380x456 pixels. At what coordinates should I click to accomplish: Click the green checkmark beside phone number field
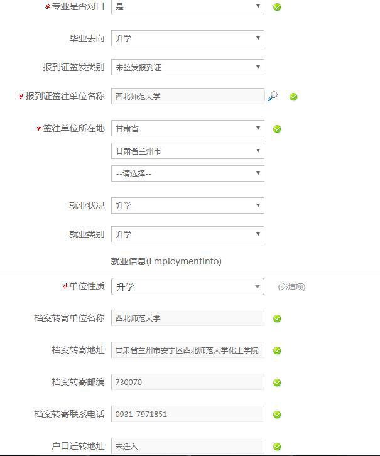(x=277, y=415)
